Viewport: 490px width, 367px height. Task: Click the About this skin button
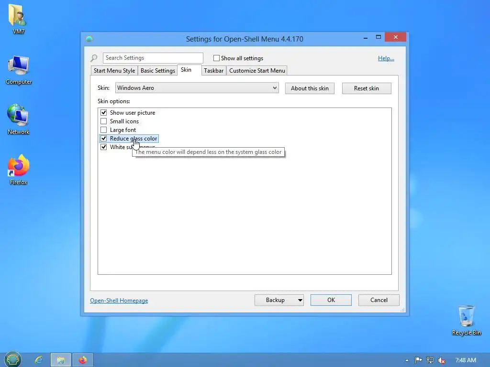click(x=310, y=88)
